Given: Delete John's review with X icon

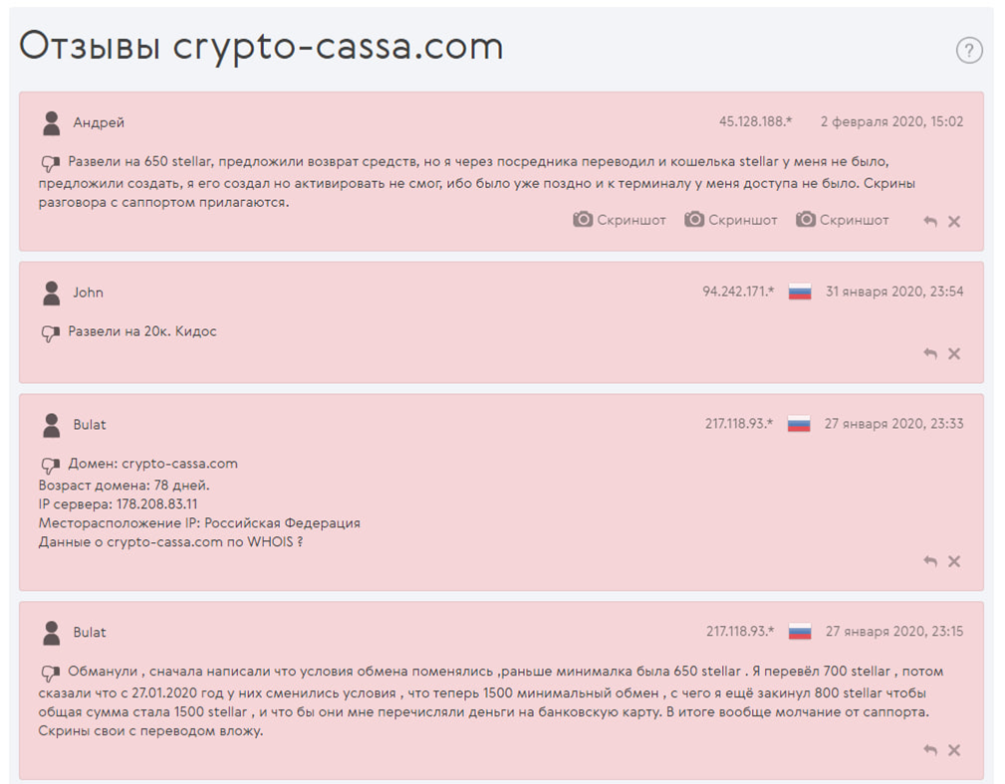Looking at the screenshot, I should (x=954, y=354).
